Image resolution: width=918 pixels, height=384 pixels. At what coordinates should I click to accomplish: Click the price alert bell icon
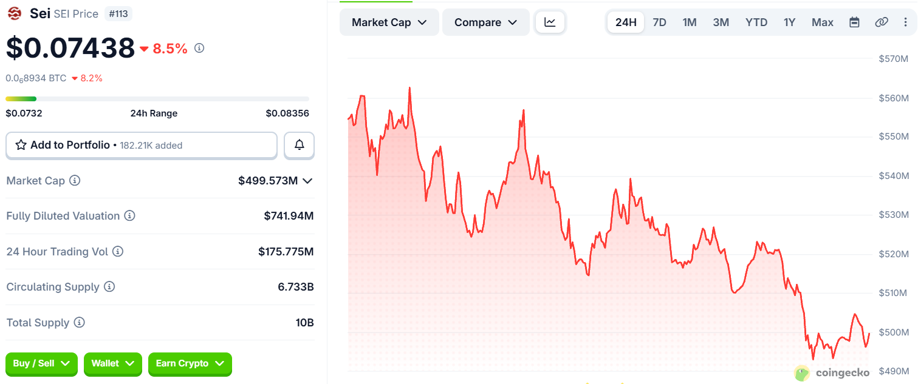pyautogui.click(x=300, y=145)
